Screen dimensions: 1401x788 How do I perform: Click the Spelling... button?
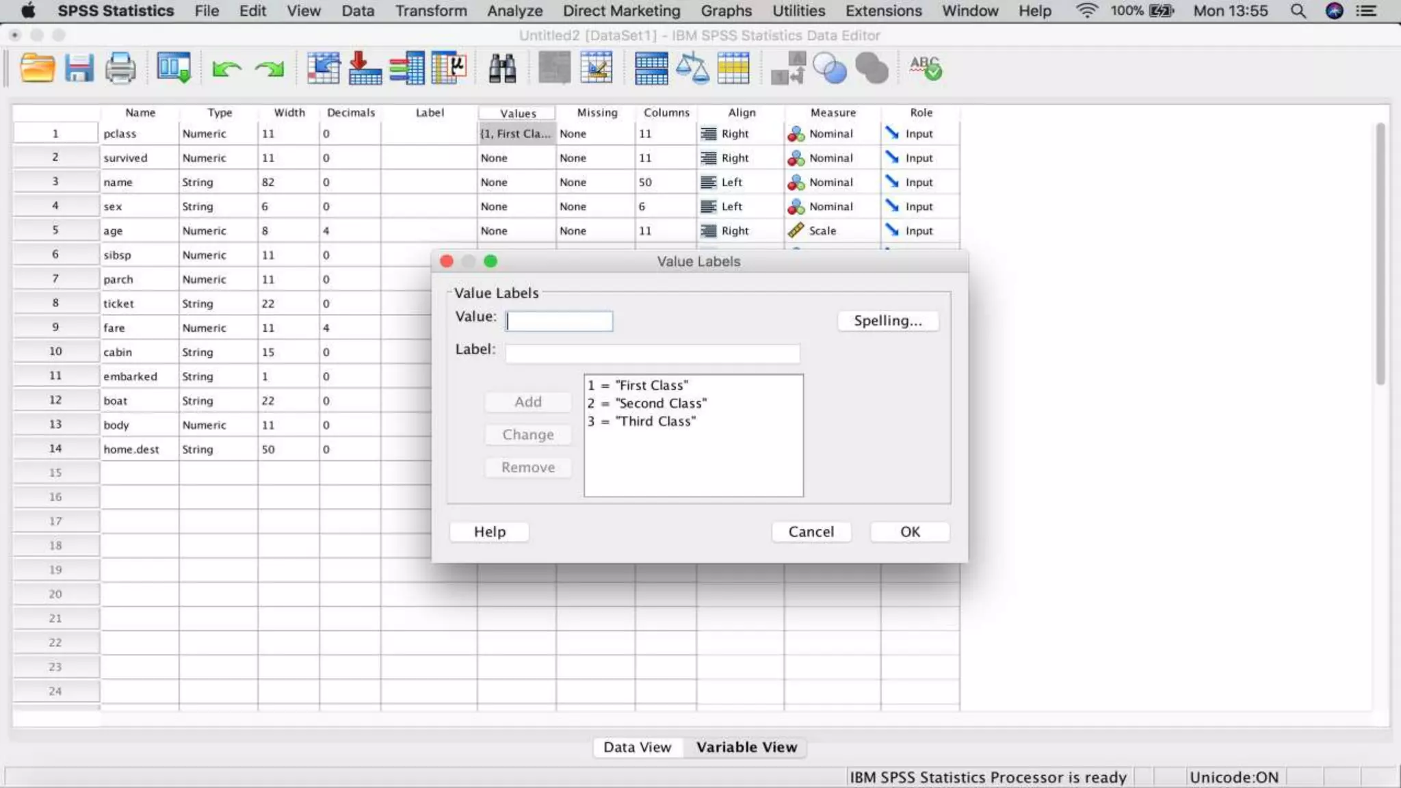point(887,321)
